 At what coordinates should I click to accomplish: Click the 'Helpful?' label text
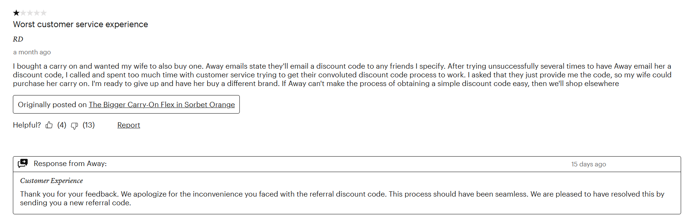point(27,125)
